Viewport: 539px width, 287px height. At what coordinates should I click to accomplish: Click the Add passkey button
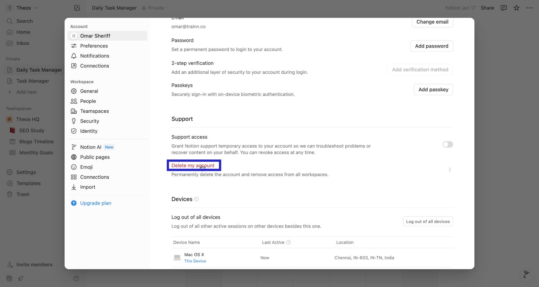click(x=433, y=89)
